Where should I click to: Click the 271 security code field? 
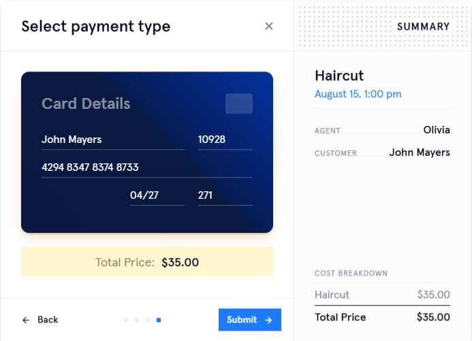click(225, 195)
